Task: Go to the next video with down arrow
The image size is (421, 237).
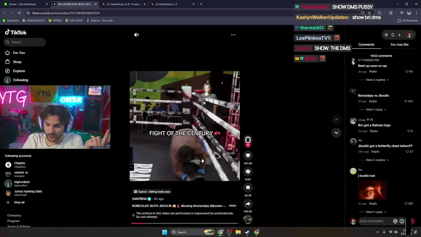Action: point(336,133)
